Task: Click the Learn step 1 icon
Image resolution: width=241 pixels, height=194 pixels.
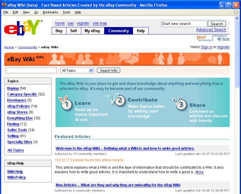Action: [65, 103]
